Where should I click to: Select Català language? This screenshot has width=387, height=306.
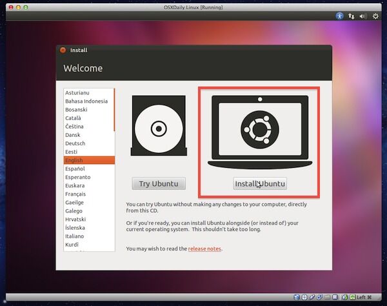pos(89,118)
